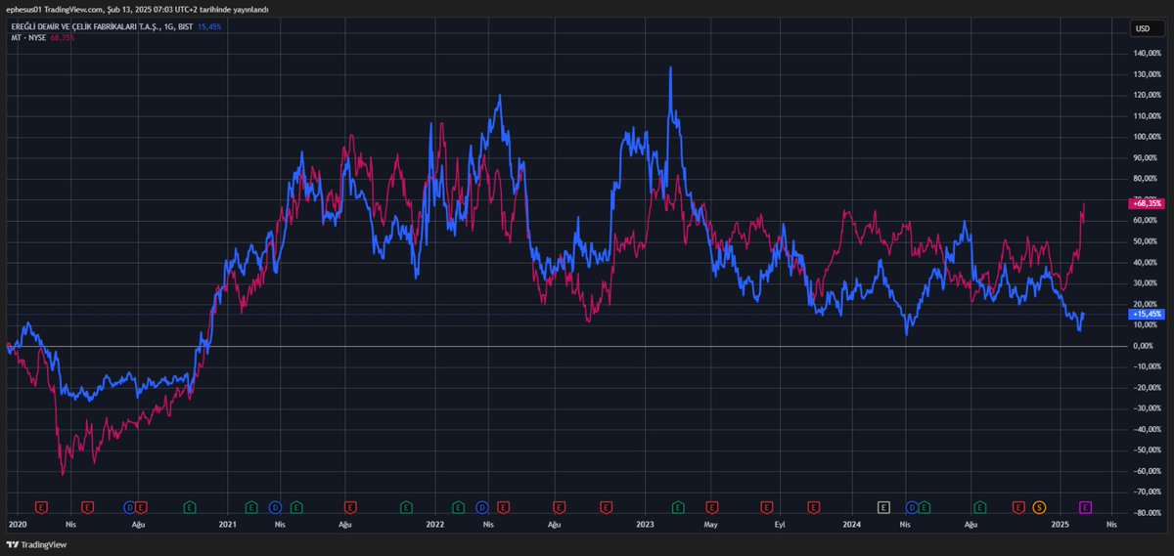Click the May time axis label
The width and height of the screenshot is (1174, 556).
(711, 525)
